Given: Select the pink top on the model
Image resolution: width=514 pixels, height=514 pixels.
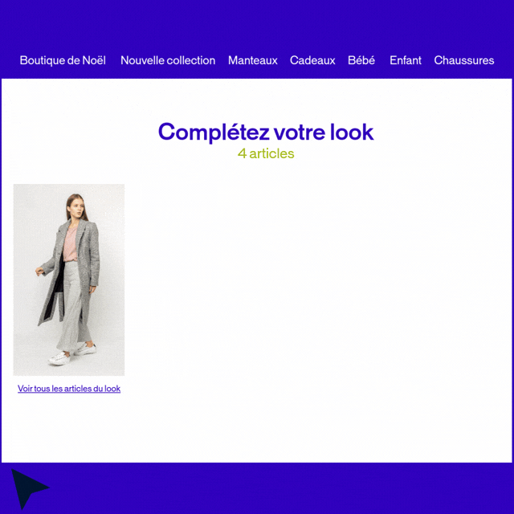Looking at the screenshot, I should coord(71,244).
